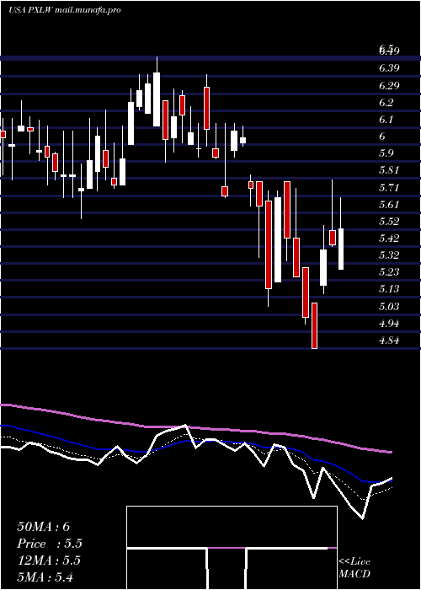This screenshot has width=421, height=590.
Task: Click the 6.39 price axis label
Action: coord(389,68)
